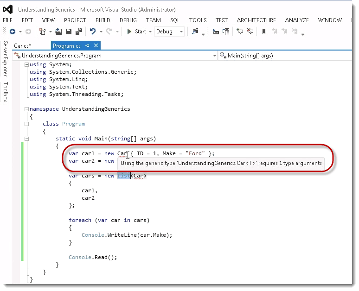Open the New Project dropdown arrow
359x291 pixels.
point(51,32)
